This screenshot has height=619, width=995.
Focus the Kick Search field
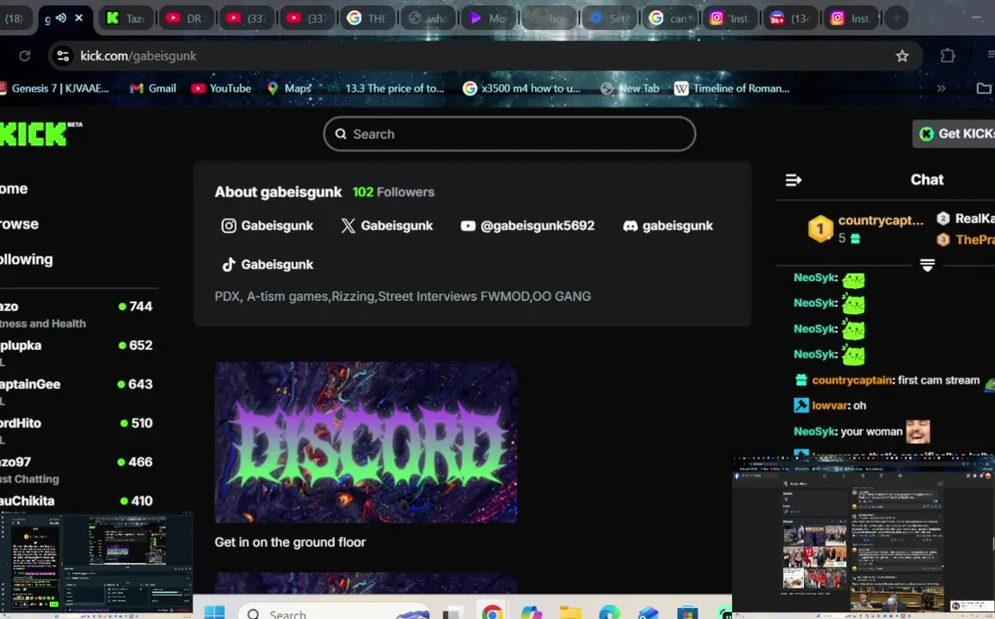pyautogui.click(x=510, y=134)
